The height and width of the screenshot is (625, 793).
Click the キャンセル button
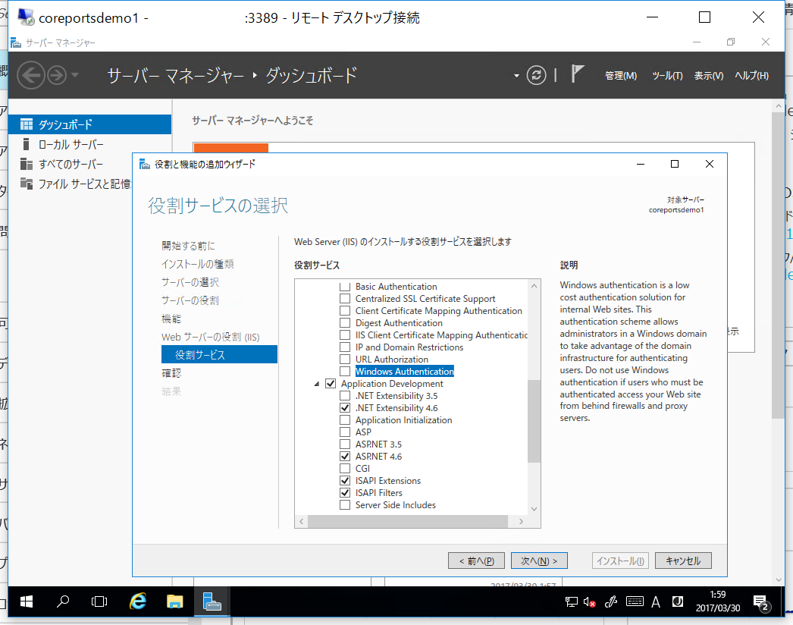pos(683,561)
